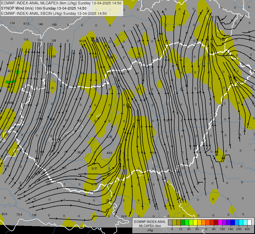Image resolution: width=255 pixels, height=234 pixels.
Task: Click the map value 1.82
Action: coord(222,40)
